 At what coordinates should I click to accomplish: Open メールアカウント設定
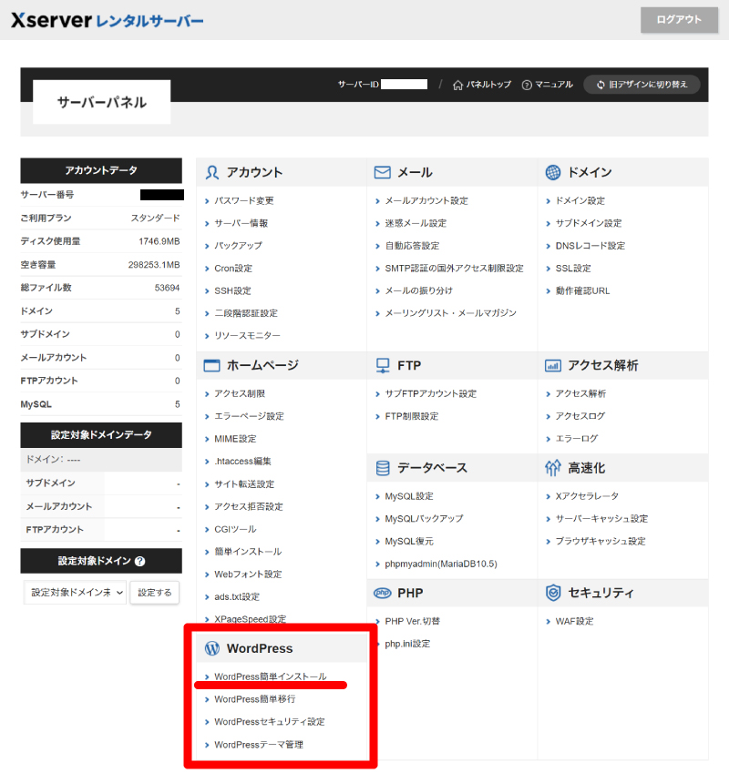coord(426,200)
